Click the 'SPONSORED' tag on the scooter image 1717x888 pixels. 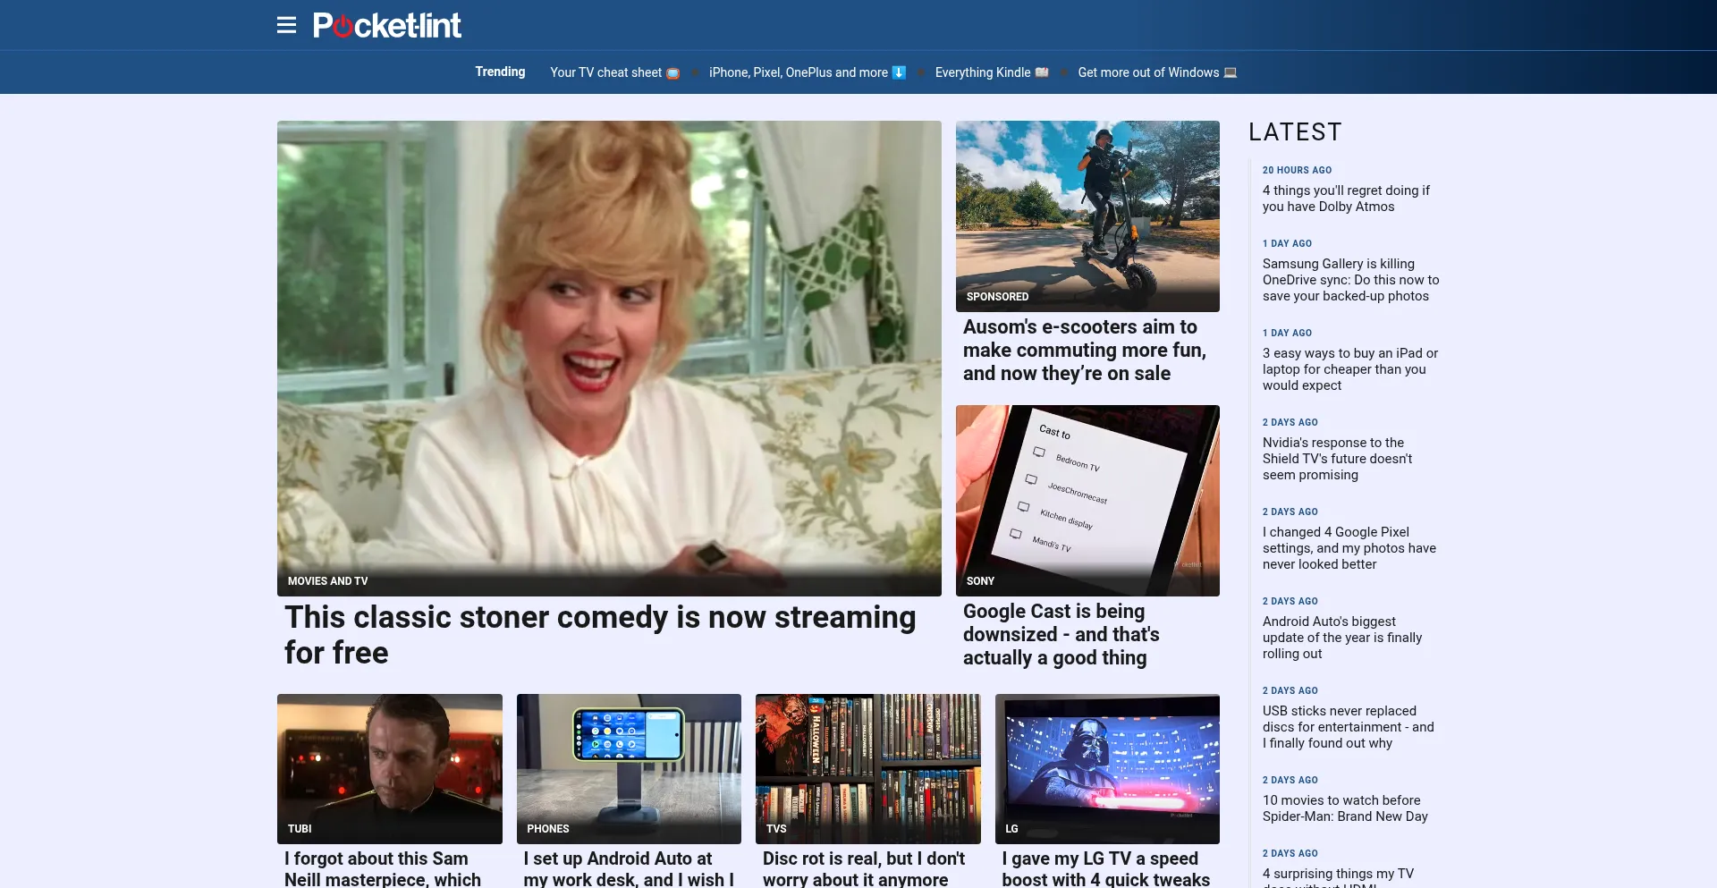click(997, 297)
